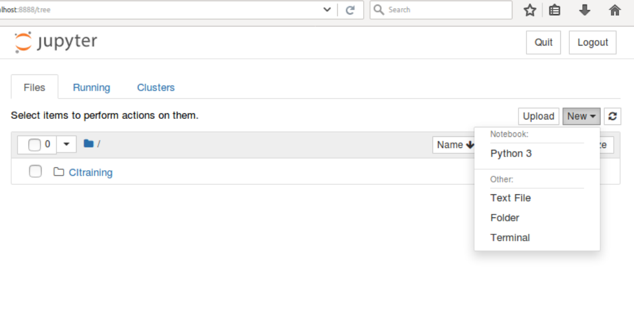This screenshot has height=316, width=634.
Task: Click the bookmark star icon
Action: click(x=529, y=10)
